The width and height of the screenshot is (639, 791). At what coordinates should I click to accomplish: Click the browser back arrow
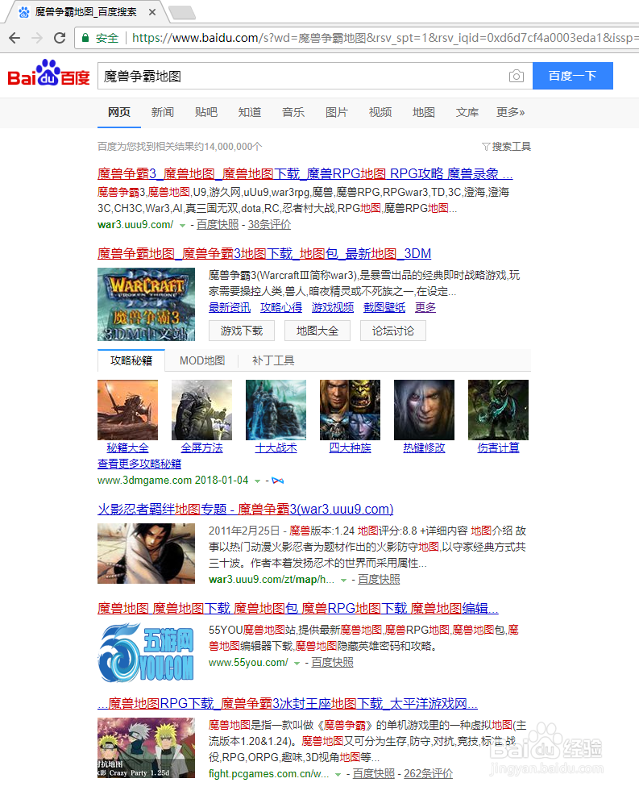(15, 38)
